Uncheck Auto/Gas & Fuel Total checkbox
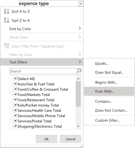135x148 pixels. pos(15,84)
